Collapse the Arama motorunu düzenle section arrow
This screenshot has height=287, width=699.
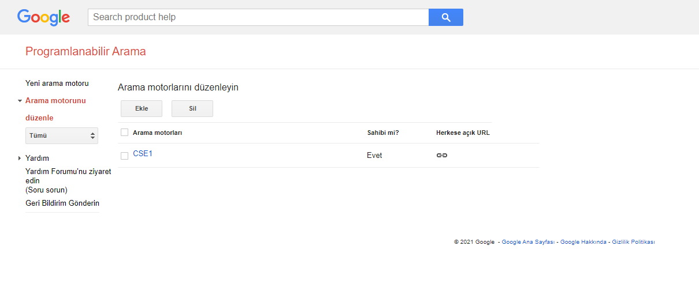20,101
